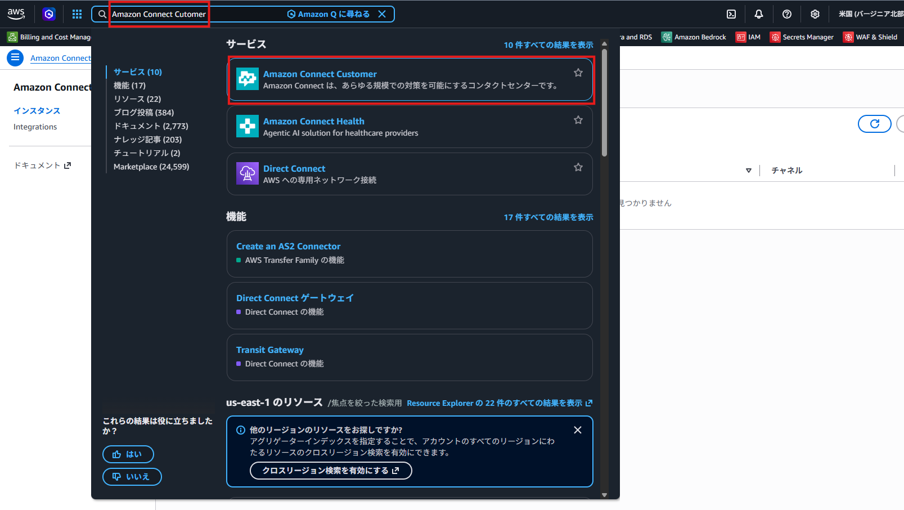Open the settings gear icon

(815, 14)
